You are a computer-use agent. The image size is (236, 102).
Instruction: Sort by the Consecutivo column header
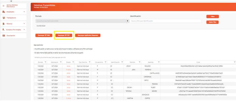[99, 62]
